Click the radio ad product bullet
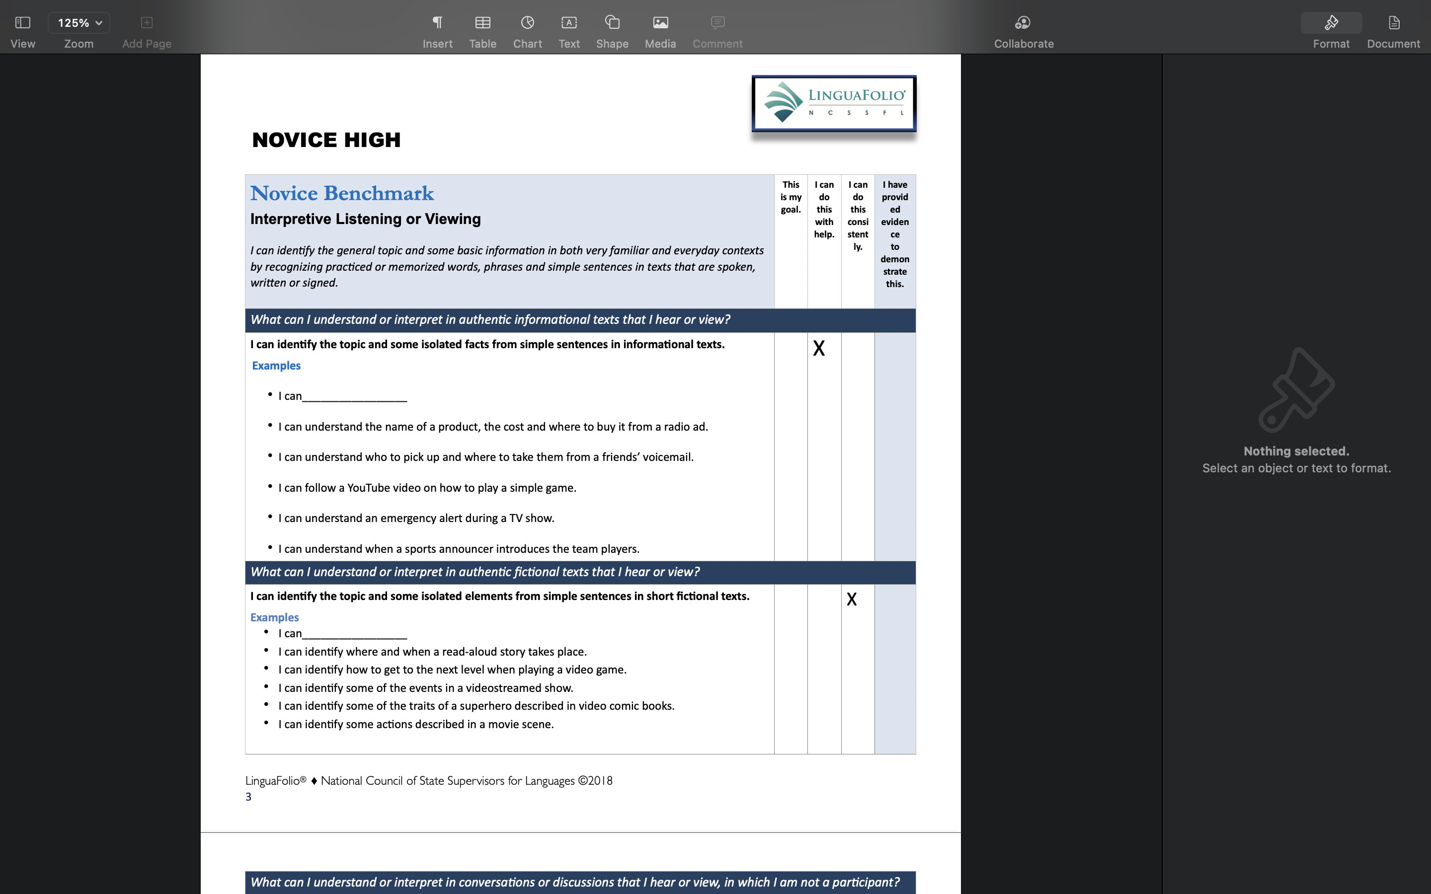 click(493, 427)
